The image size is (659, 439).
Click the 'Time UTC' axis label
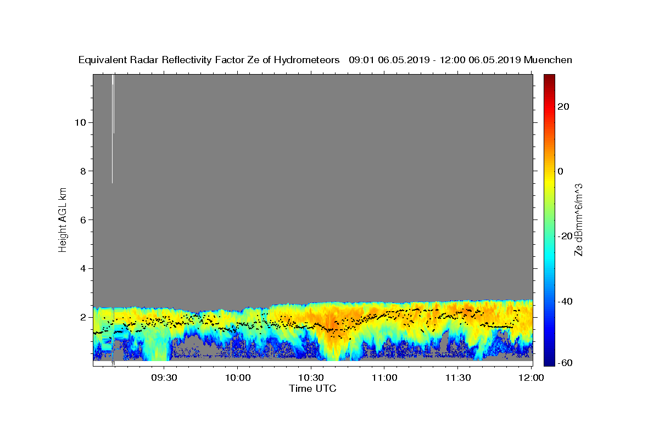tap(312, 389)
